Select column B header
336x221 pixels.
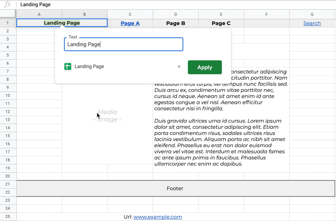click(x=85, y=14)
